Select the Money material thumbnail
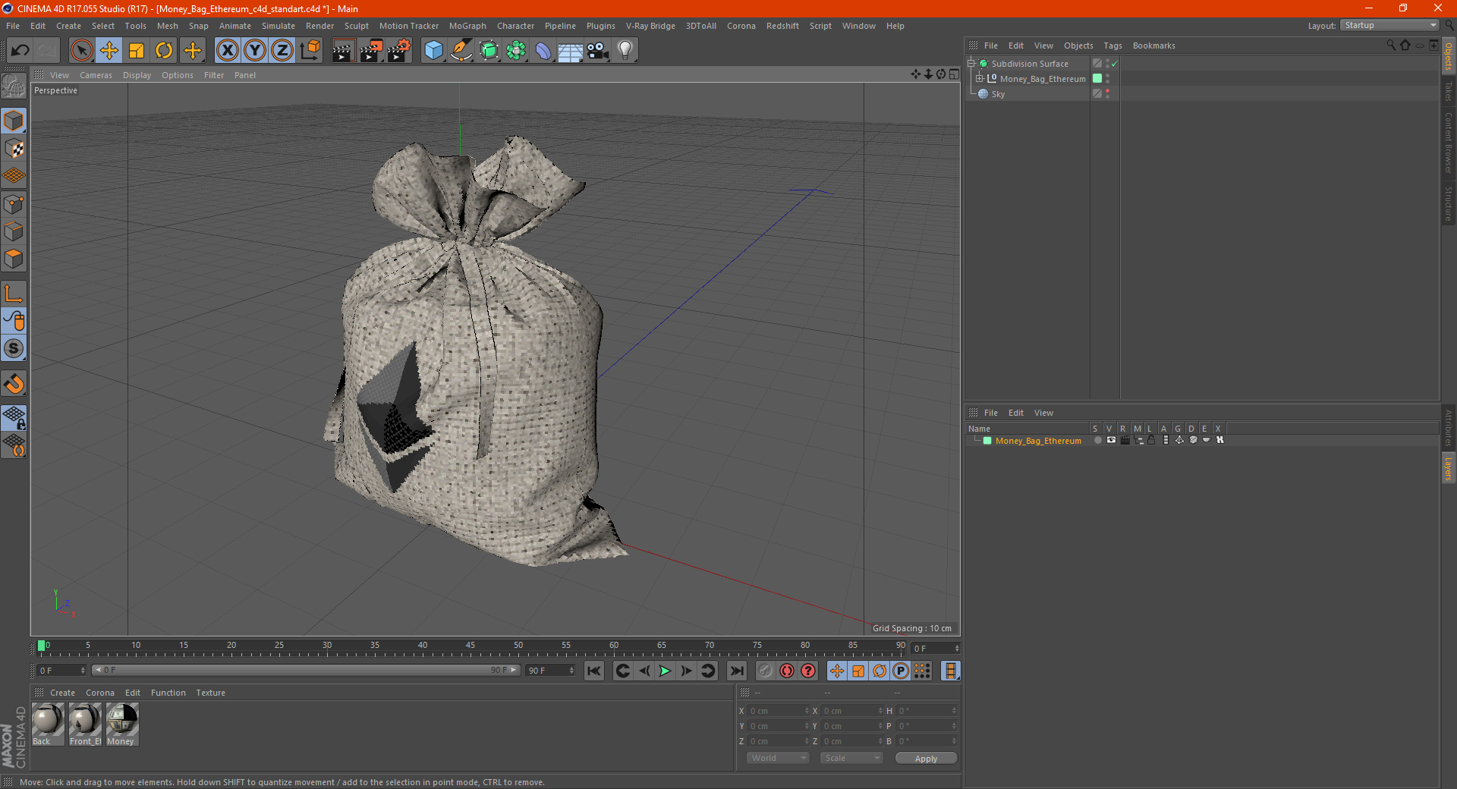The image size is (1457, 789). (x=121, y=724)
